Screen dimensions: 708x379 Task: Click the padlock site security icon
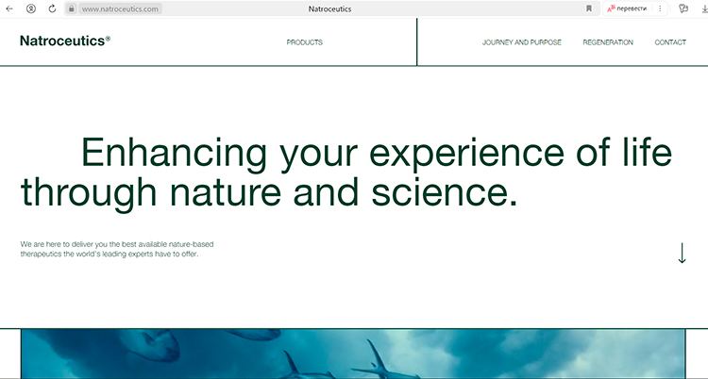[x=71, y=8]
